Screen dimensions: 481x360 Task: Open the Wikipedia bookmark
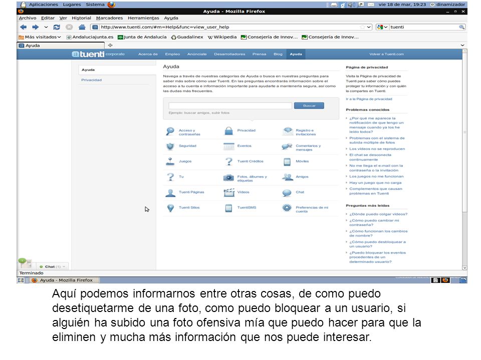coord(222,37)
